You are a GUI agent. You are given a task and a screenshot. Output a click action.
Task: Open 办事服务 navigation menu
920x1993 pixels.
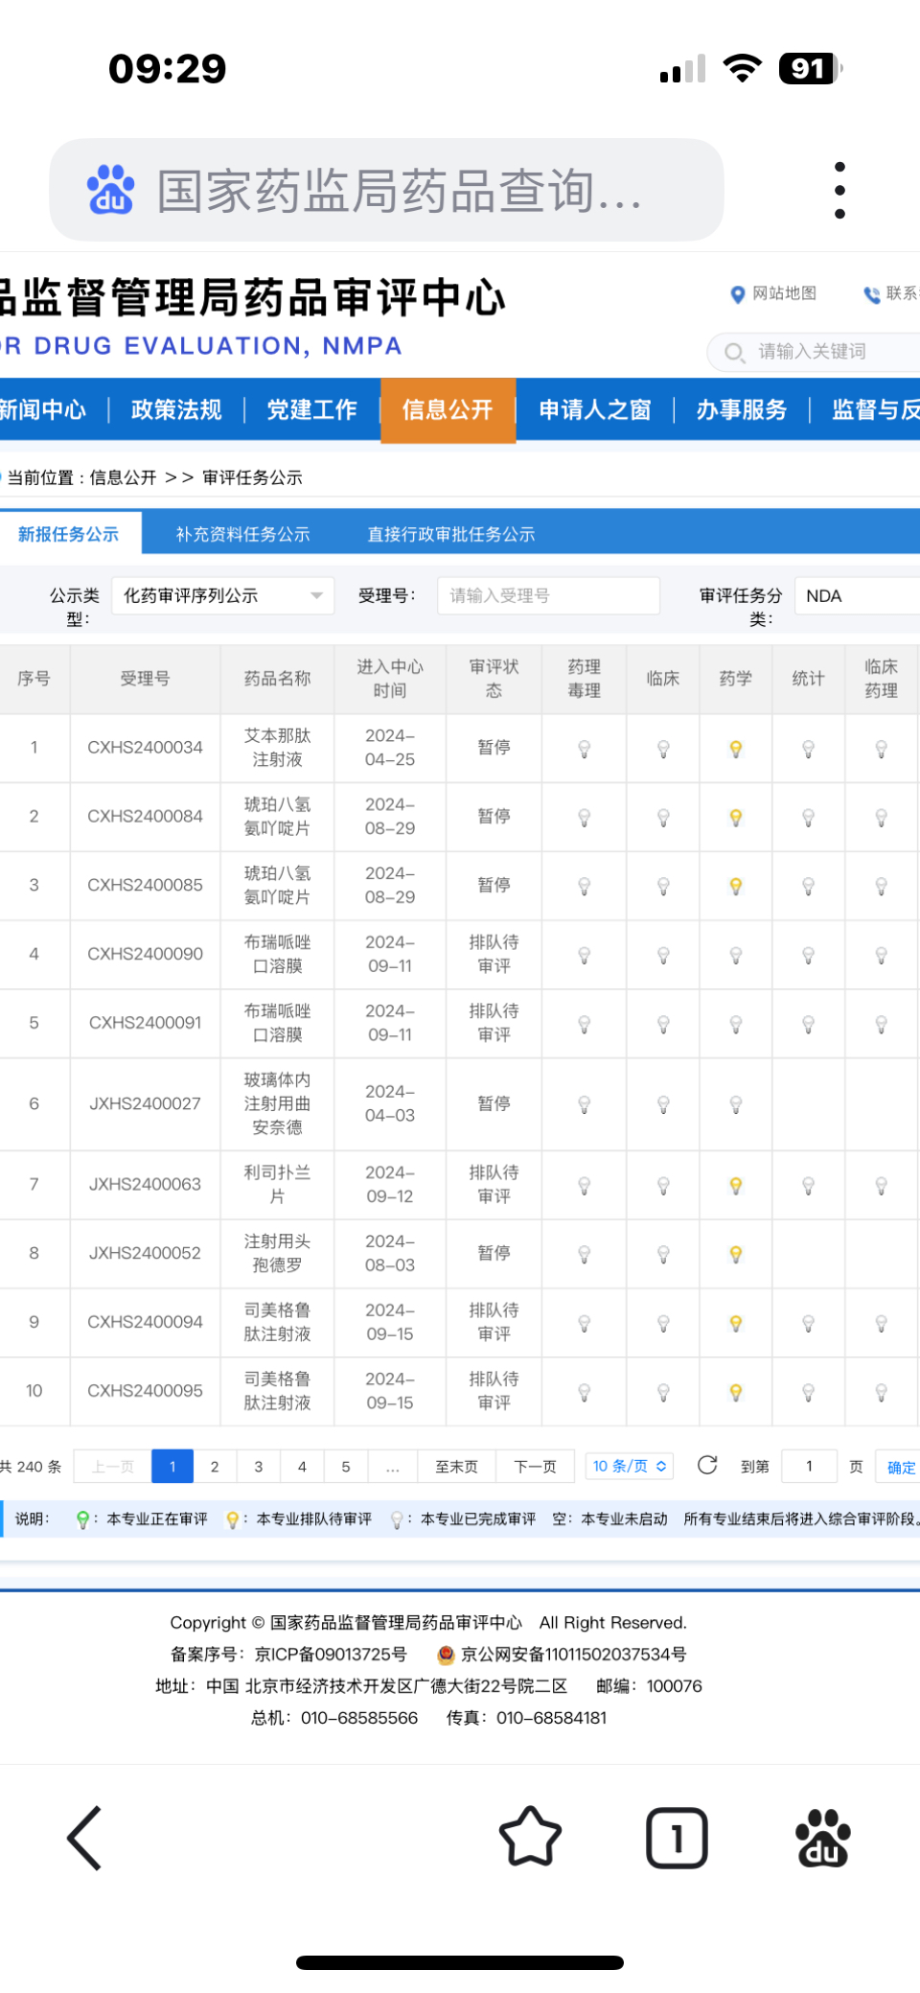742,410
